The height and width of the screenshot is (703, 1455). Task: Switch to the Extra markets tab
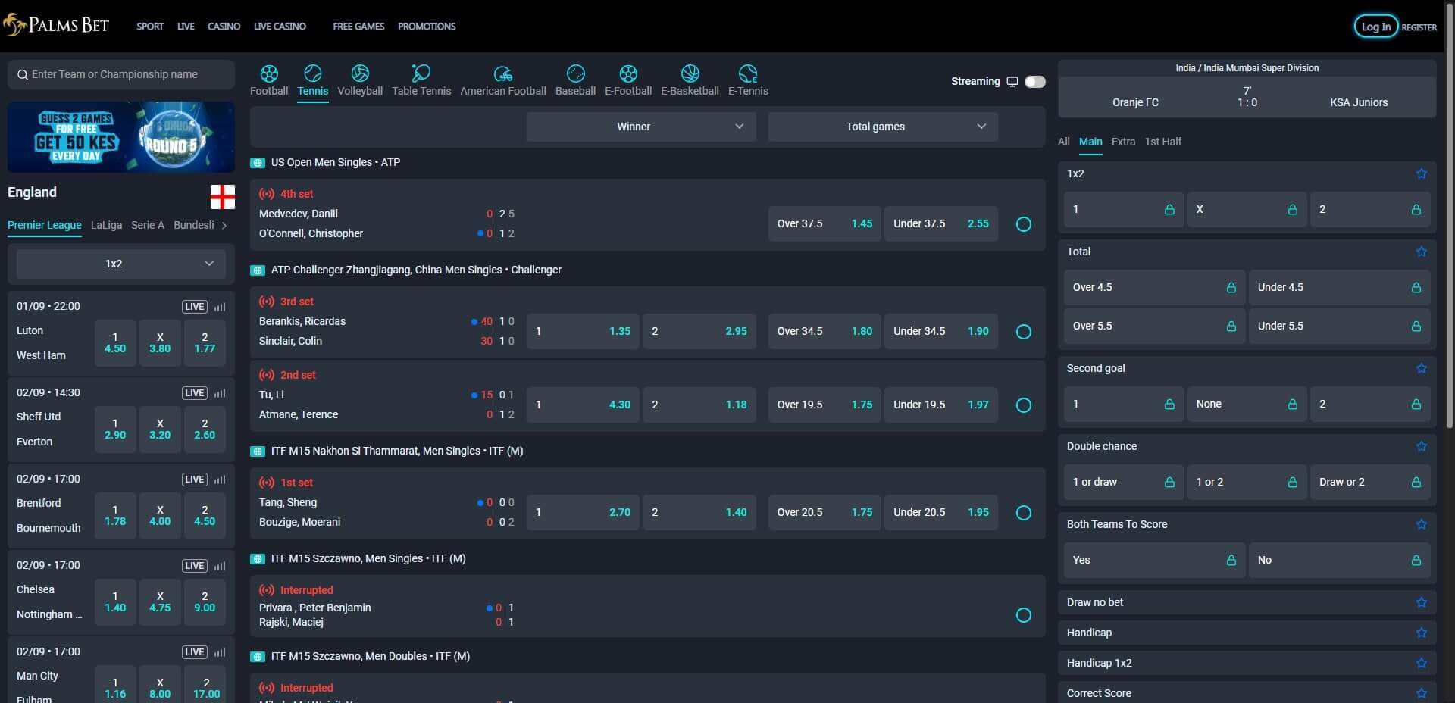(x=1124, y=142)
